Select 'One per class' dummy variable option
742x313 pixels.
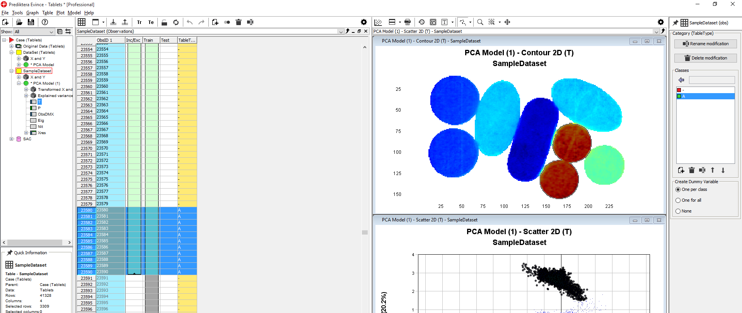678,190
